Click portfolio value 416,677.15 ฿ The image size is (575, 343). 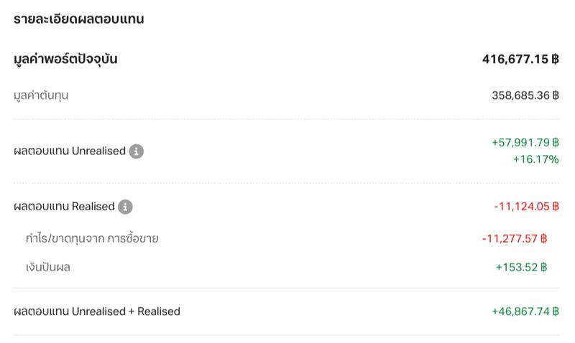[x=520, y=59]
